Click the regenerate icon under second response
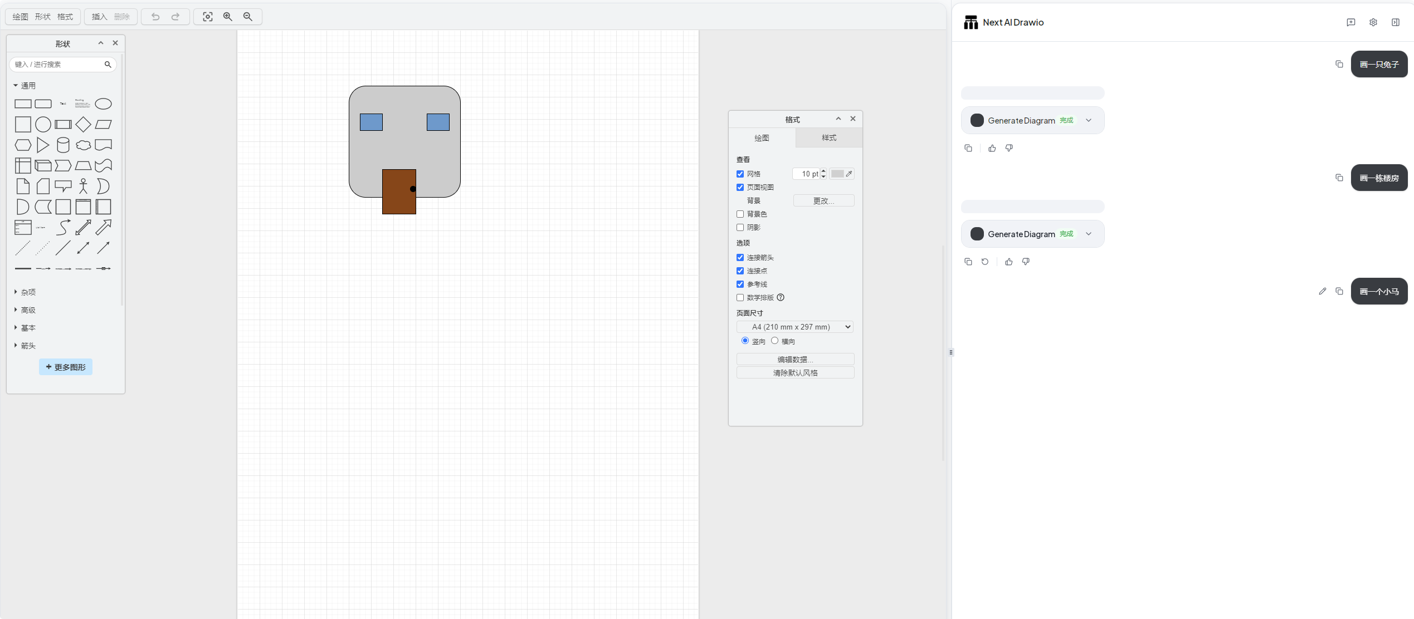 (x=984, y=262)
